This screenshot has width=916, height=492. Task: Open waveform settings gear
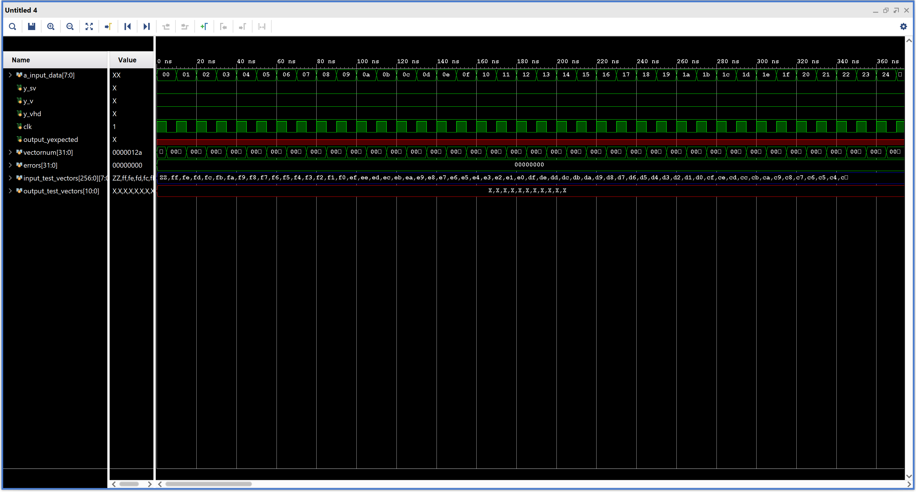point(903,27)
